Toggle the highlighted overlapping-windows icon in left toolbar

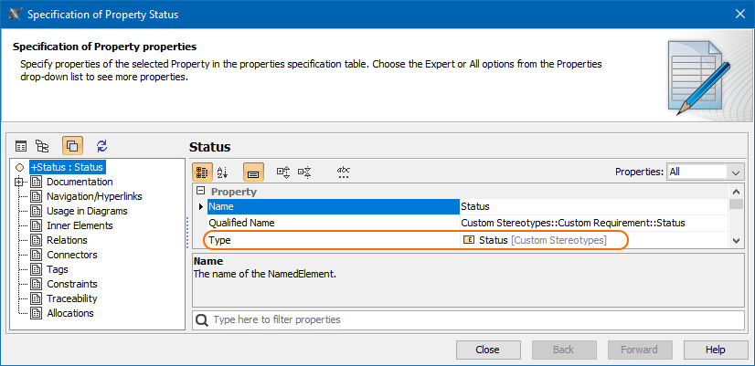(x=72, y=146)
